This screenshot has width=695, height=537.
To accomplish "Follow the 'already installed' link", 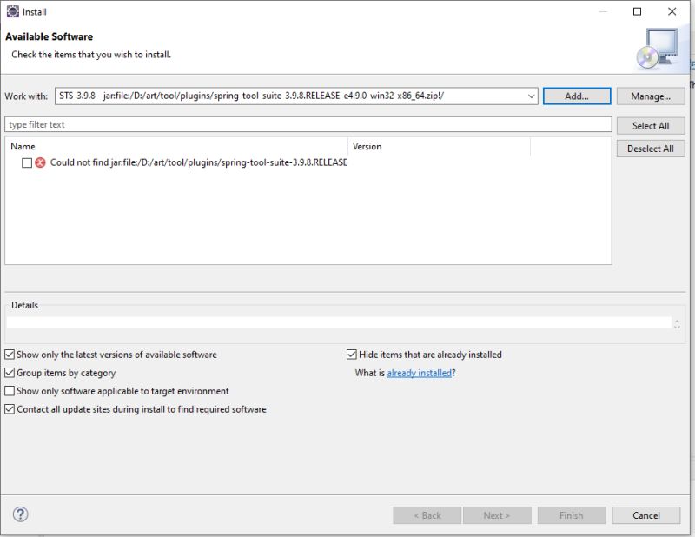I will [x=422, y=372].
